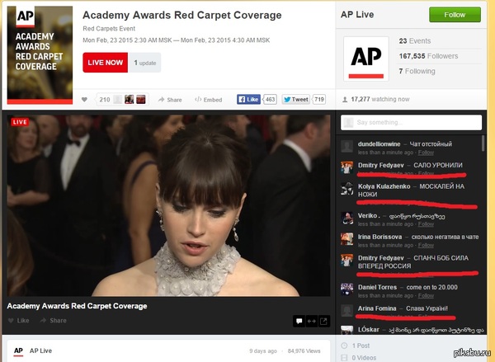The width and height of the screenshot is (495, 362).
Task: Toggle the video width expand icon
Action: pyautogui.click(x=313, y=322)
